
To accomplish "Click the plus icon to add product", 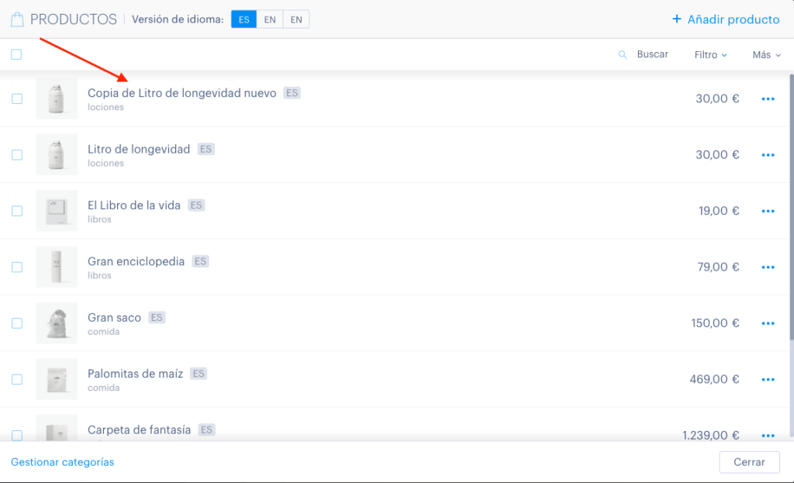I will pyautogui.click(x=676, y=19).
